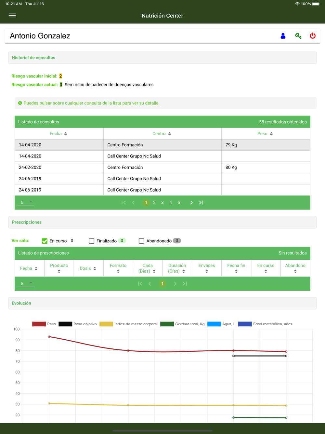Toggle Gordura total, Kg legend swatch
Image resolution: width=325 pixels, height=434 pixels.
(x=167, y=324)
